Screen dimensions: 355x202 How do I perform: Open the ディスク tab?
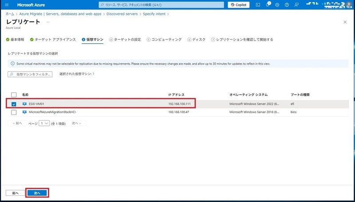click(197, 39)
